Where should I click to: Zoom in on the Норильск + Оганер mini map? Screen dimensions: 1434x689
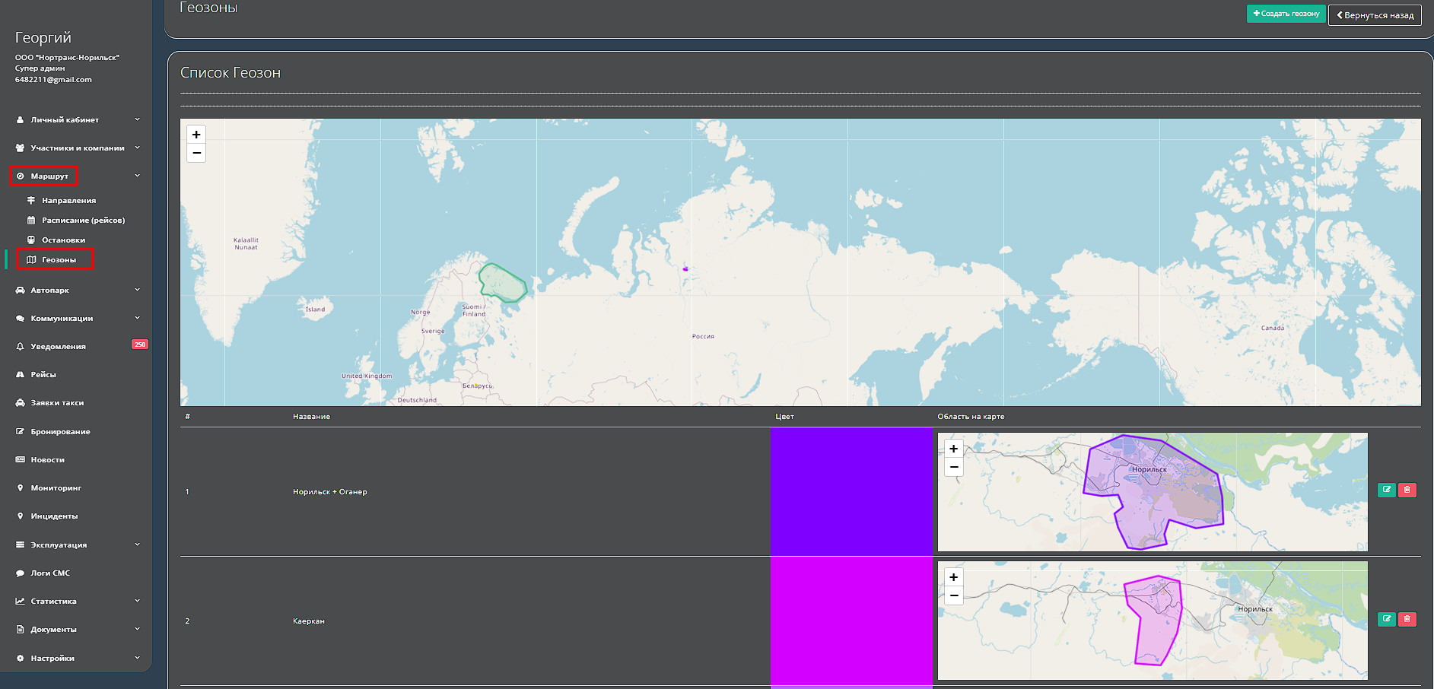pos(953,449)
